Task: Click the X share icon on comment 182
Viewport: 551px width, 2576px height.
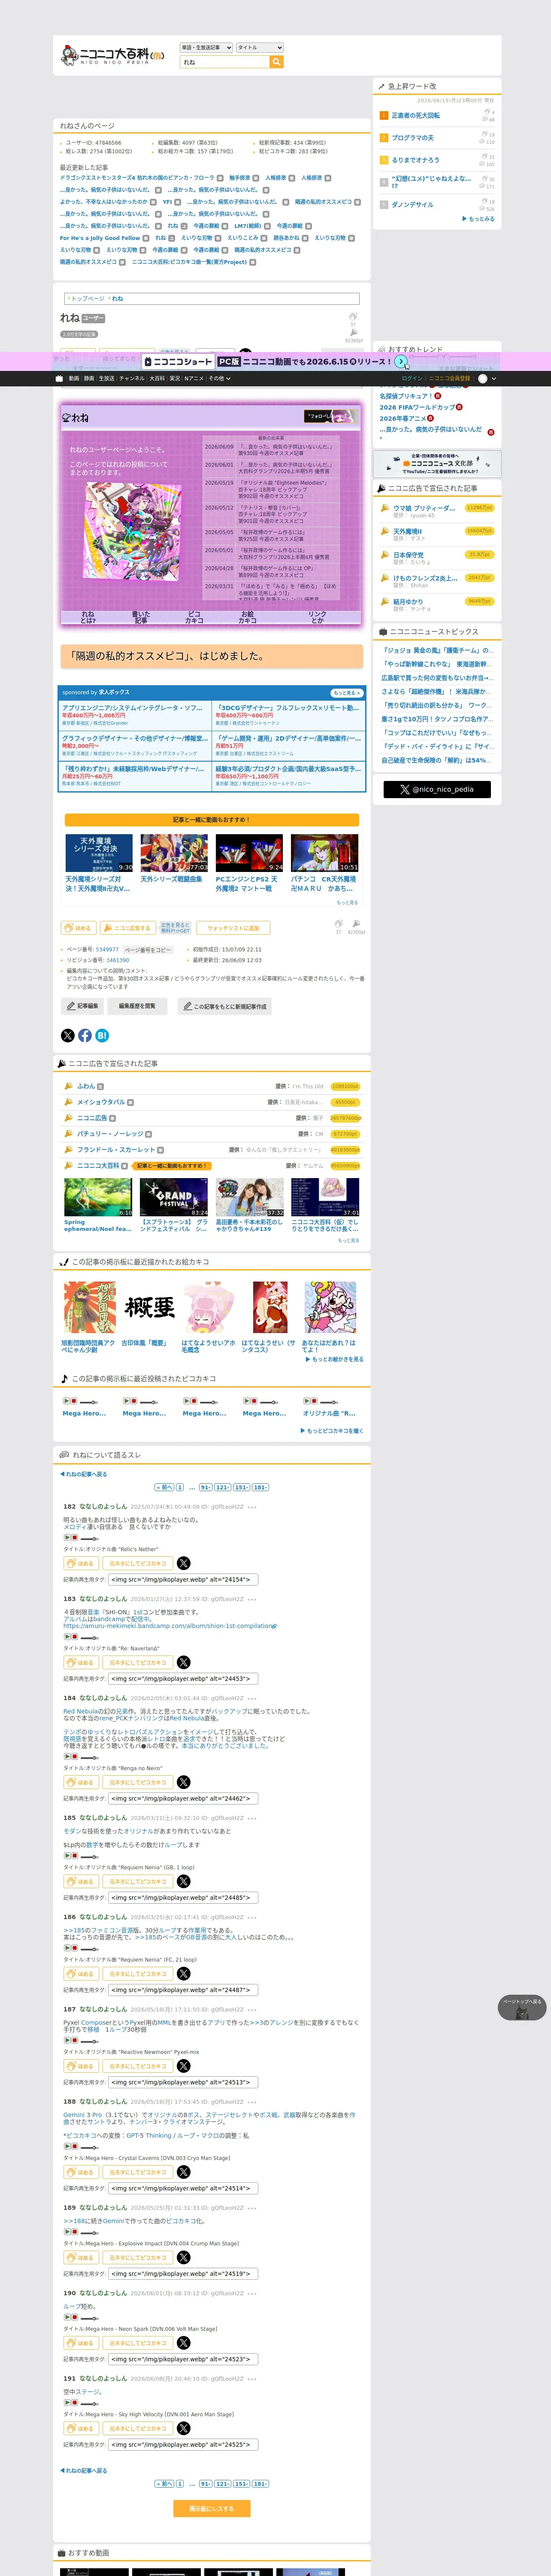Action: [x=184, y=1563]
